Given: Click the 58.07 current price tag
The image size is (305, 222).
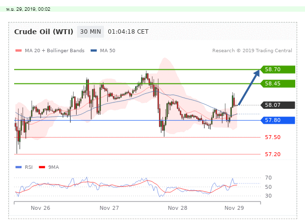Looking at the screenshot, I should pyautogui.click(x=278, y=105).
